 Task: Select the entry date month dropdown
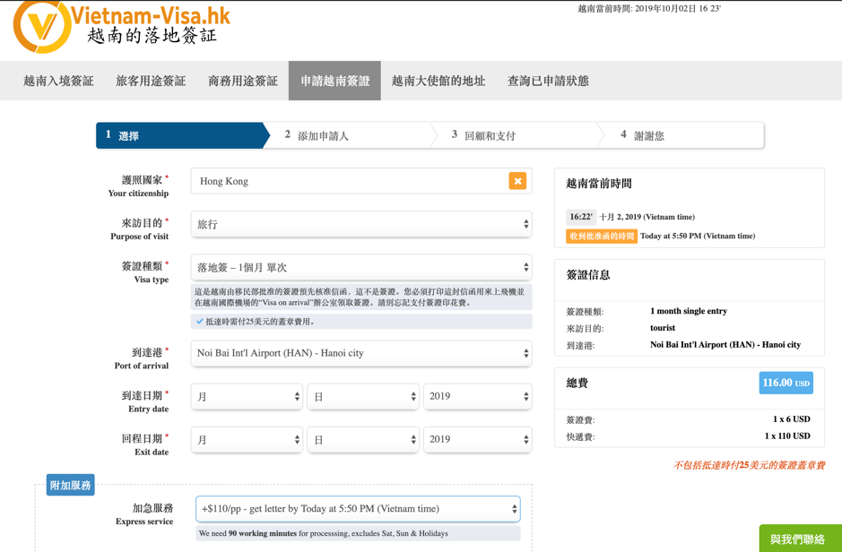coord(247,396)
